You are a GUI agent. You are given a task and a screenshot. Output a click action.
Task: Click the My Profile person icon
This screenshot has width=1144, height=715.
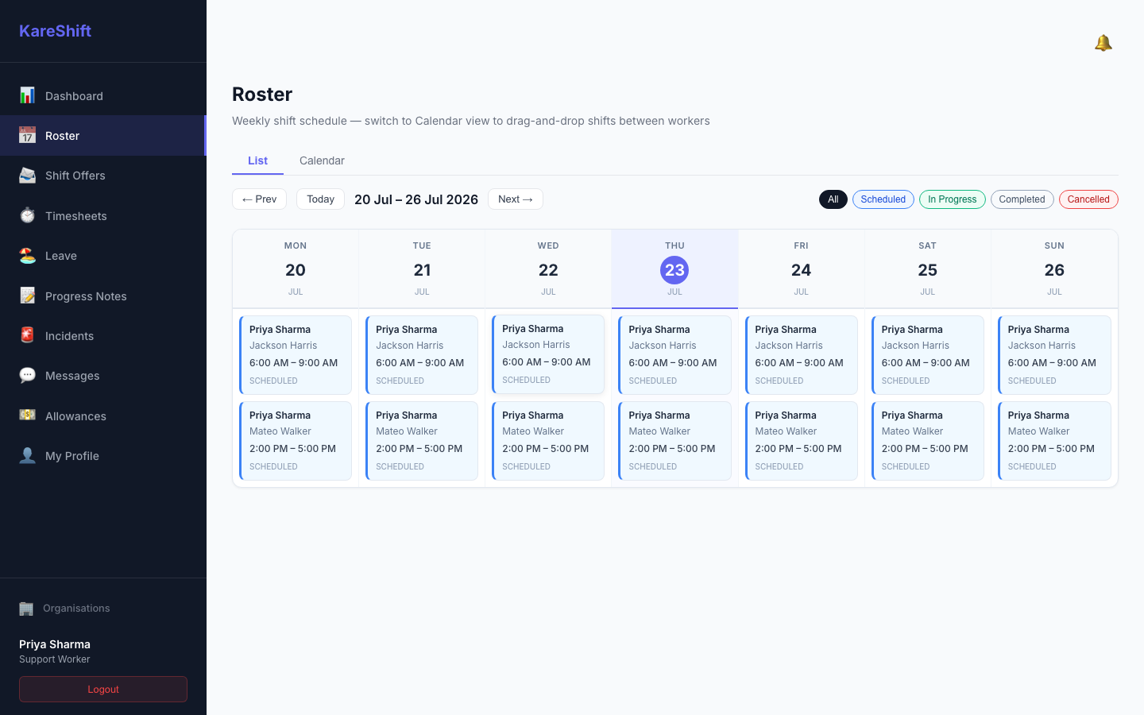27,455
